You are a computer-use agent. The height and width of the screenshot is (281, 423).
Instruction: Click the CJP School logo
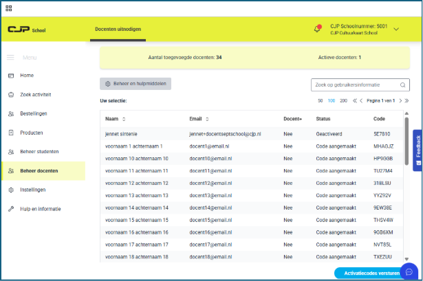26,30
